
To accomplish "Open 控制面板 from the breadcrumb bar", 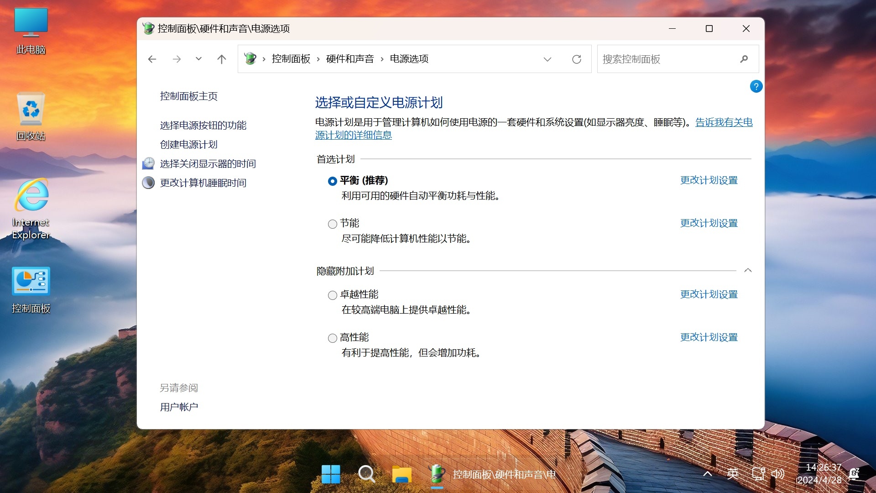I will tap(291, 59).
